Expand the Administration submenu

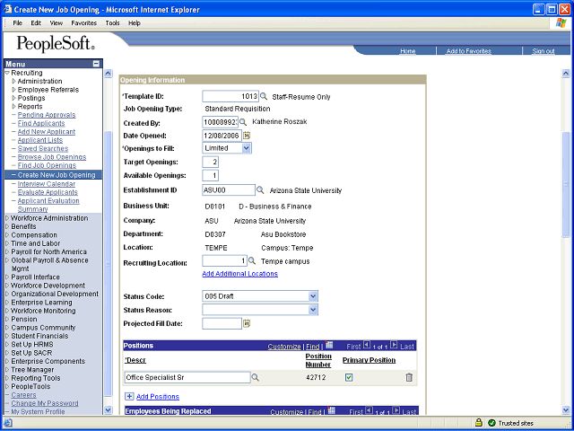pyautogui.click(x=14, y=81)
